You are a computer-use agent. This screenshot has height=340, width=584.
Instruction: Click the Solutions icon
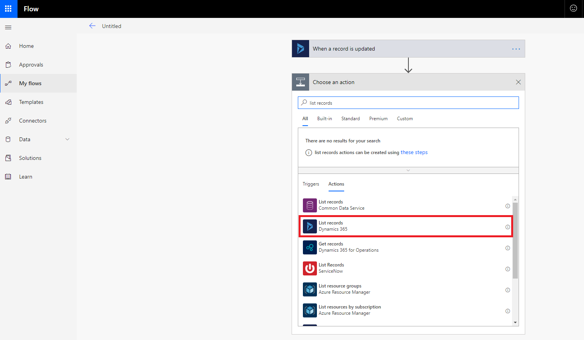coord(8,158)
